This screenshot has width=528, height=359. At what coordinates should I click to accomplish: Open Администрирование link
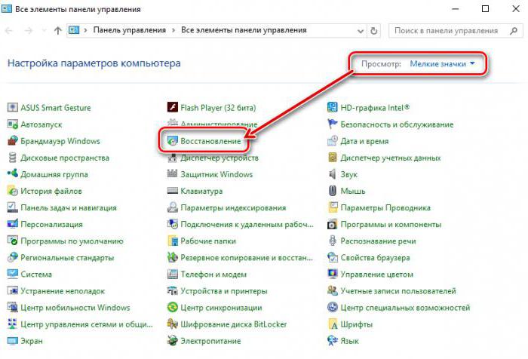219,124
